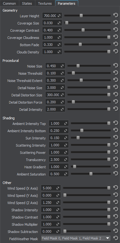Click the Other section heading
Screen dimensions: 120x243
(7, 183)
